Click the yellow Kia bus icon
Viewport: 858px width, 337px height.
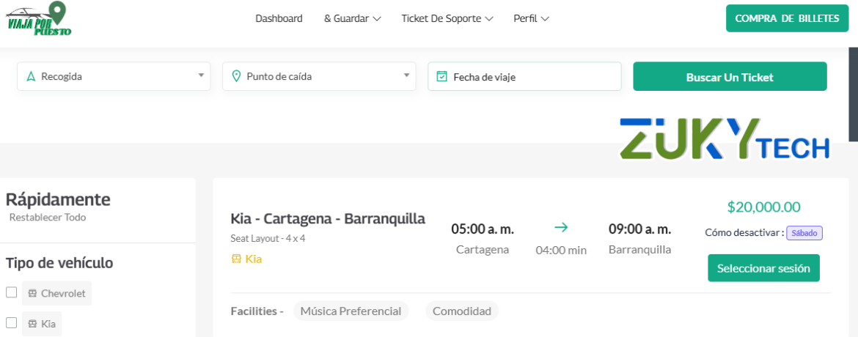point(236,259)
